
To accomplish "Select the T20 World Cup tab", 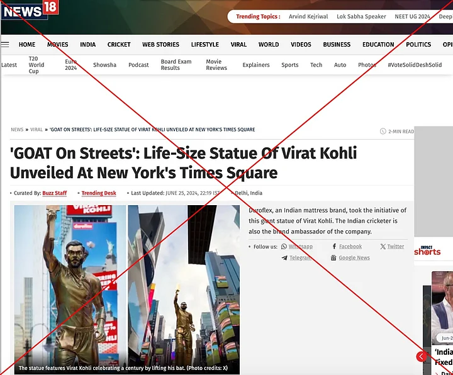I will 36,65.
